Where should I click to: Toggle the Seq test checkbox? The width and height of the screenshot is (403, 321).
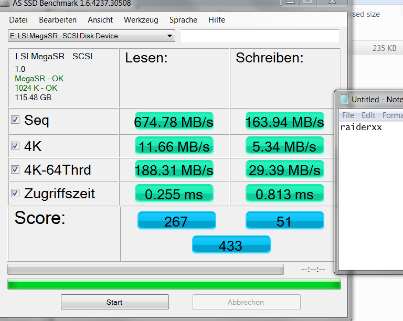pyautogui.click(x=15, y=120)
